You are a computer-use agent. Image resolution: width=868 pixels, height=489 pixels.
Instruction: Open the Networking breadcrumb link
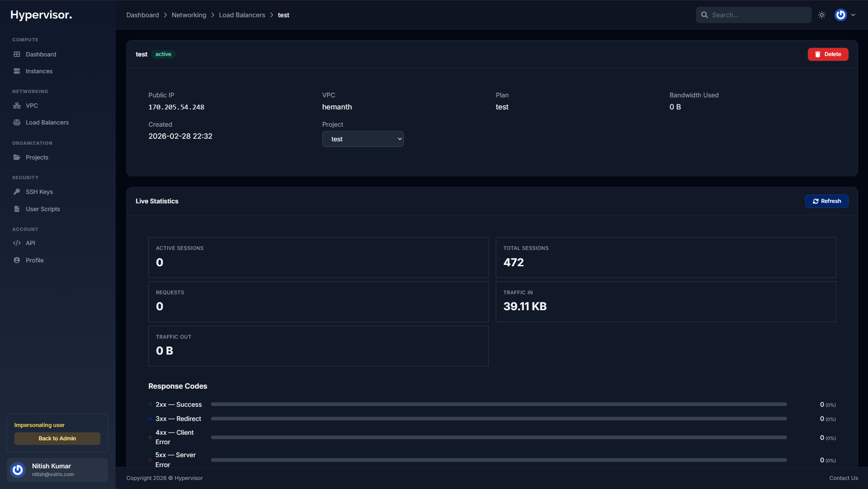(188, 15)
